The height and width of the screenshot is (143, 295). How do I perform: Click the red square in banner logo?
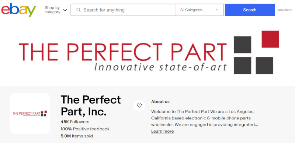pos(270,39)
